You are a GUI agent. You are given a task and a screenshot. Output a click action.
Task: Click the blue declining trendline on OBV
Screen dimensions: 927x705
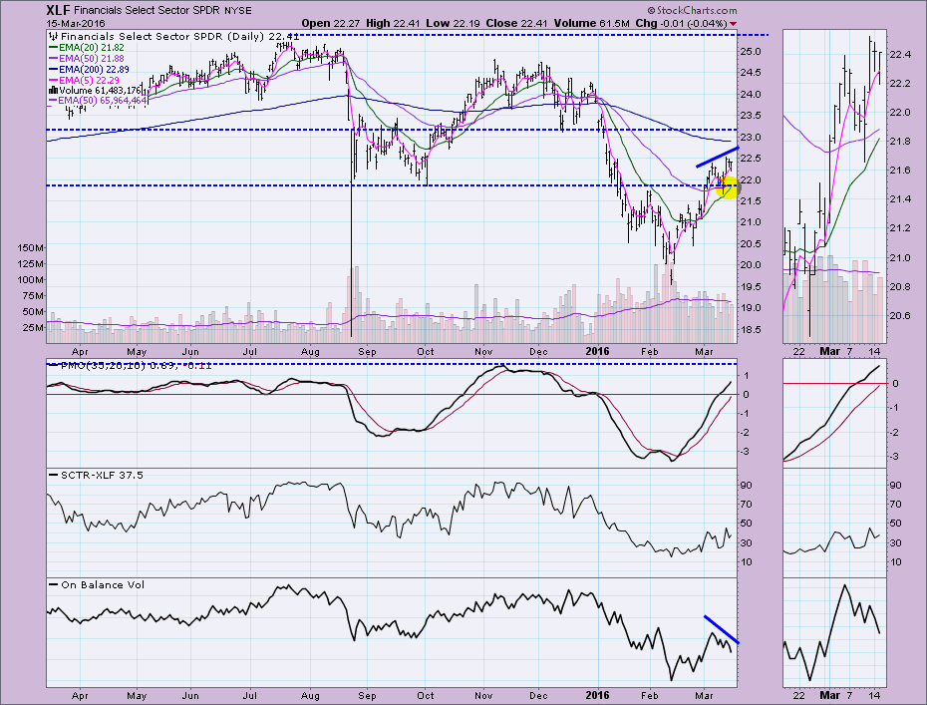(721, 630)
